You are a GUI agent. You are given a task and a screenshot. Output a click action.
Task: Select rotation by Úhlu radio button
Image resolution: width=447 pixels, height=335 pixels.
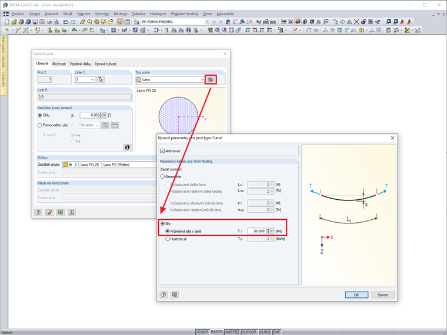[x=40, y=115]
